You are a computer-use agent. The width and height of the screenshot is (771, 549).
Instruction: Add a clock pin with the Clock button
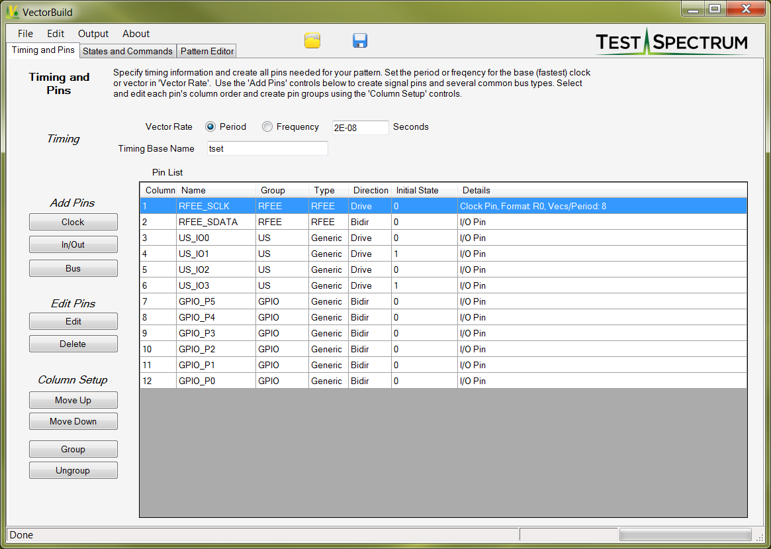click(x=73, y=222)
